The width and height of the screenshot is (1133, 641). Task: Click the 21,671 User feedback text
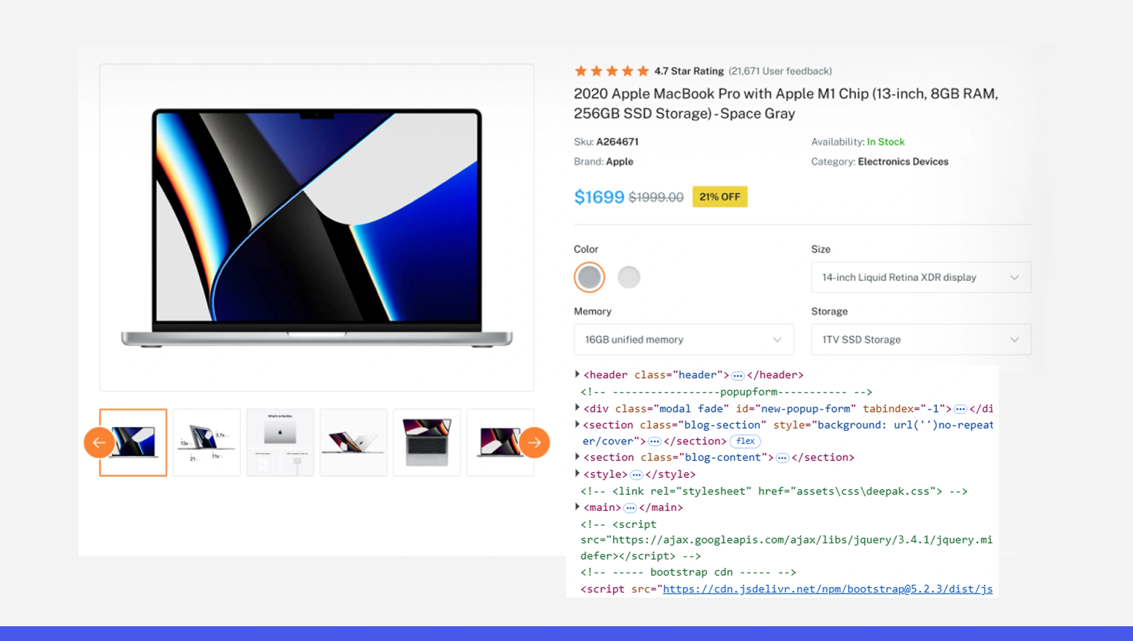(780, 71)
